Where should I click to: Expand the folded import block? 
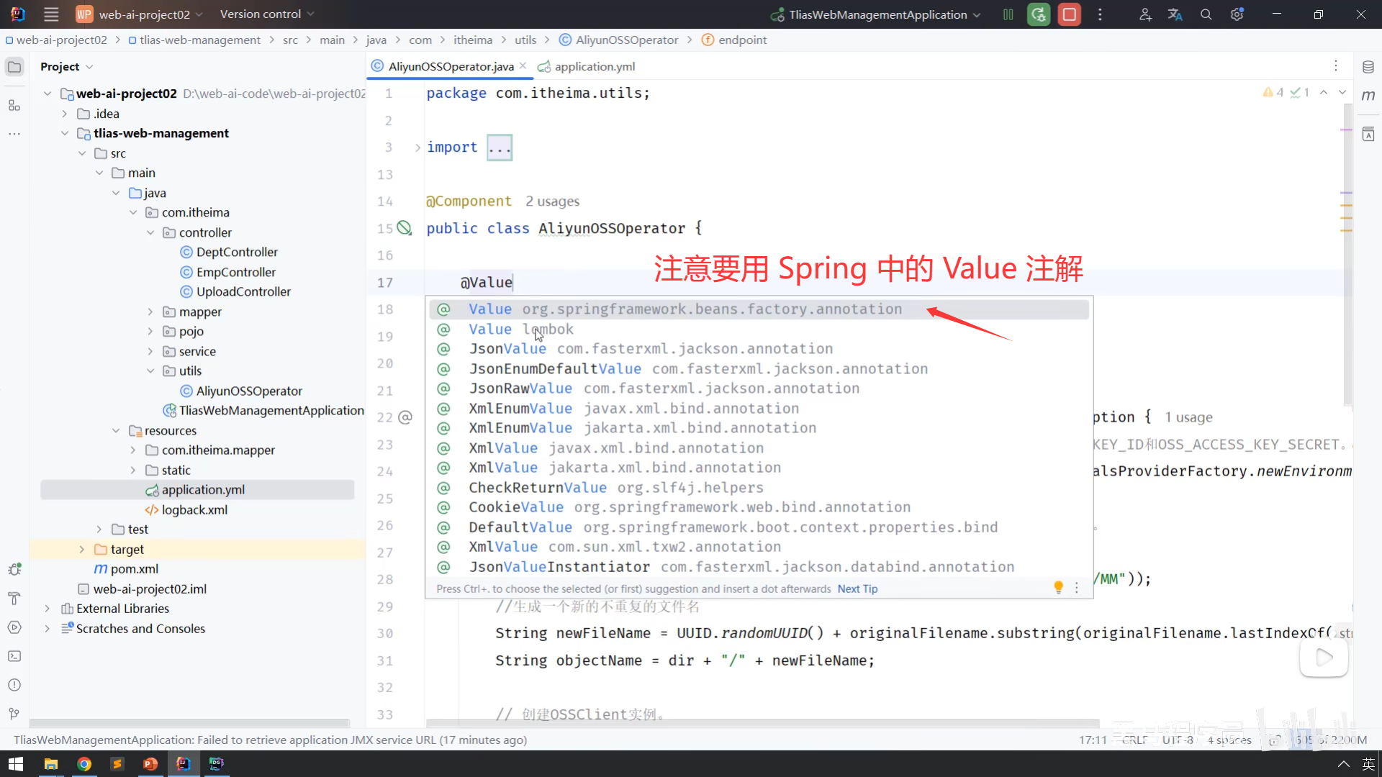[x=417, y=147]
